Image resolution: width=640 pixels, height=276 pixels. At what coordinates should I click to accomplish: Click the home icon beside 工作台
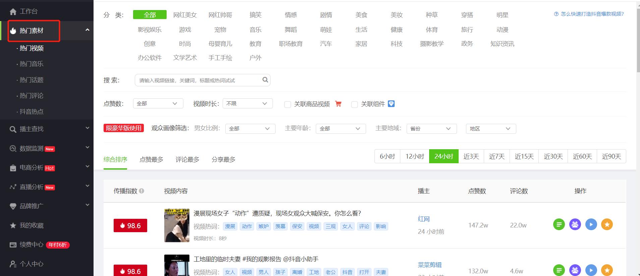13,12
